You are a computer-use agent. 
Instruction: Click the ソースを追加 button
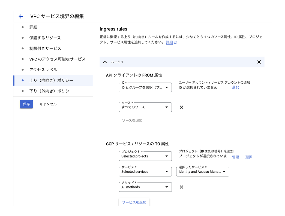tap(132, 120)
